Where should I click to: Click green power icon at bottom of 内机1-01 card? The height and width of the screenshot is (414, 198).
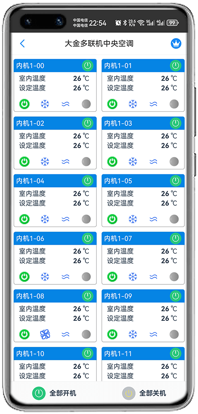click(x=112, y=104)
